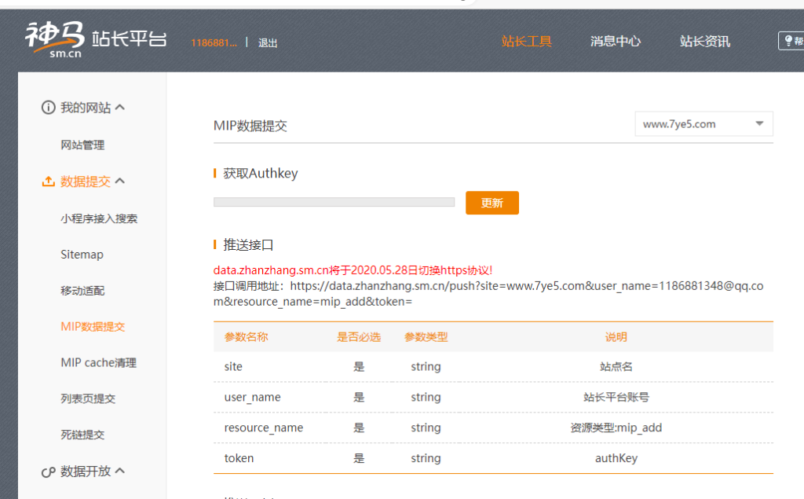Viewport: 804px width, 499px height.
Task: Click the token parameter cell
Action: coord(239,458)
